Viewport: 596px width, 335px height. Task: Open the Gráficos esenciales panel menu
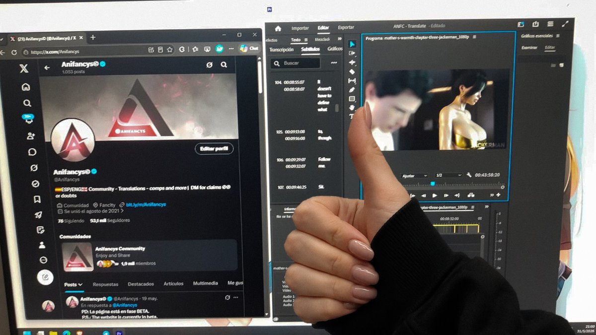click(x=558, y=36)
